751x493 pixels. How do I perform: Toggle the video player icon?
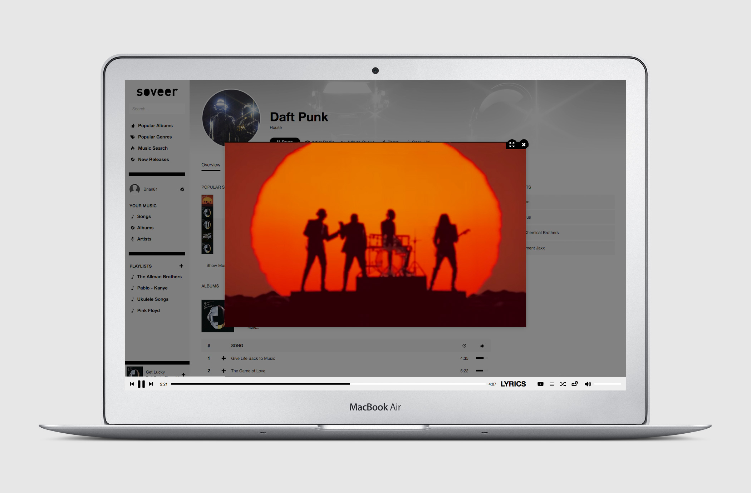pos(540,384)
